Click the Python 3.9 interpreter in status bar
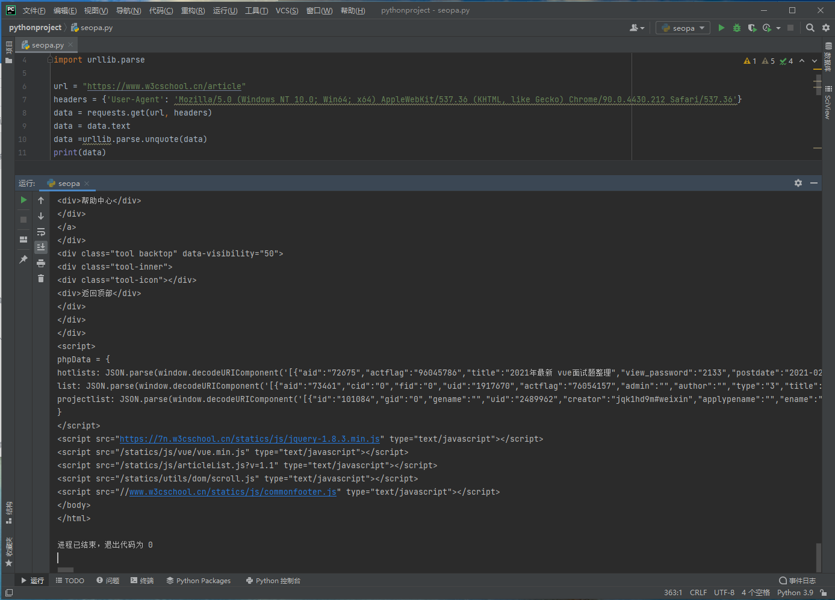 [x=795, y=593]
